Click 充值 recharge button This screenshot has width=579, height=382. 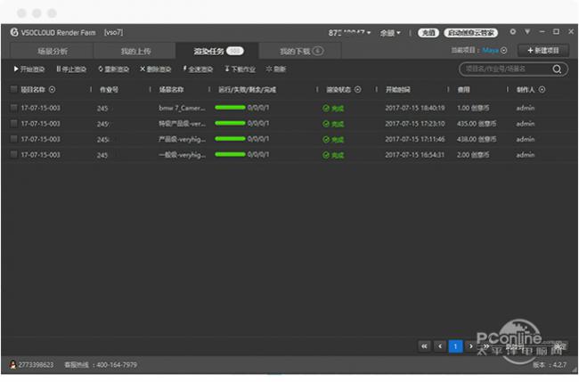click(x=429, y=32)
